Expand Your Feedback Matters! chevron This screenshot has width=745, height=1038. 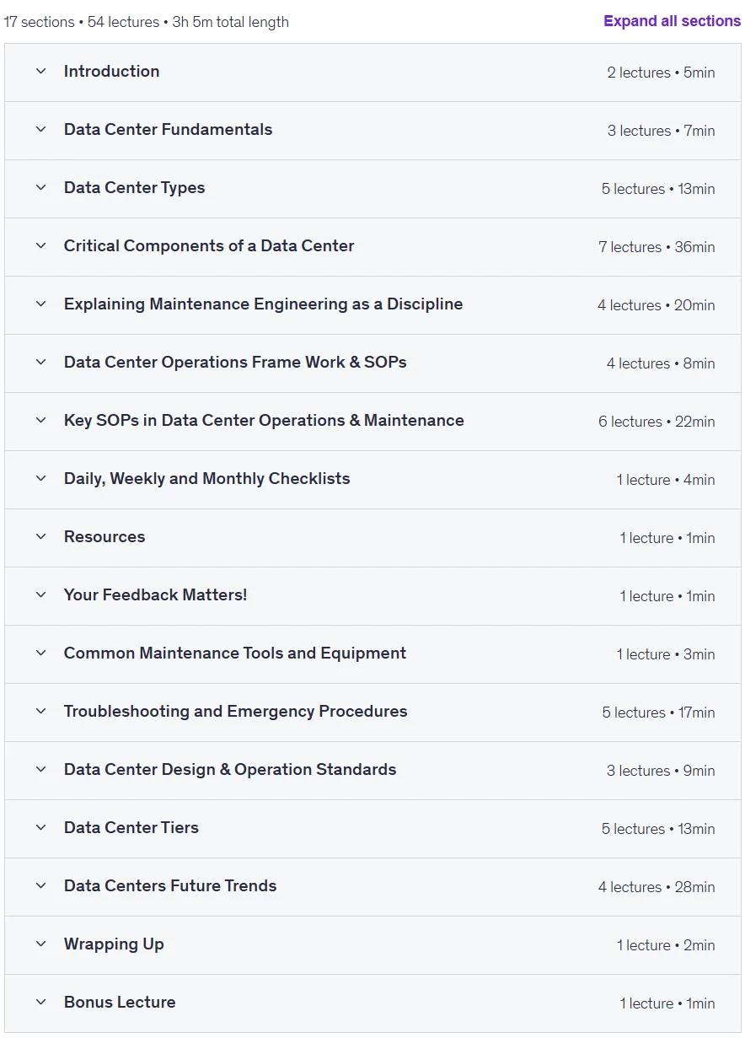coord(40,595)
